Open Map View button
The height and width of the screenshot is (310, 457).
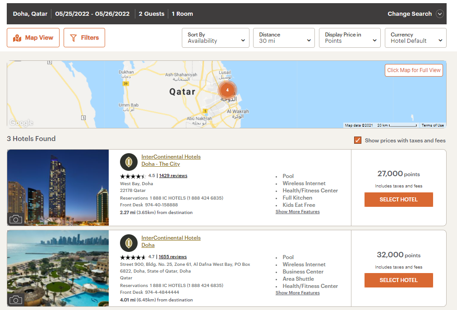[x=33, y=37]
